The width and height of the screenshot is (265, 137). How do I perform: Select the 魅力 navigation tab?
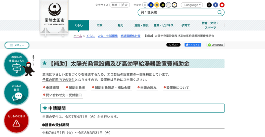tap(121, 26)
